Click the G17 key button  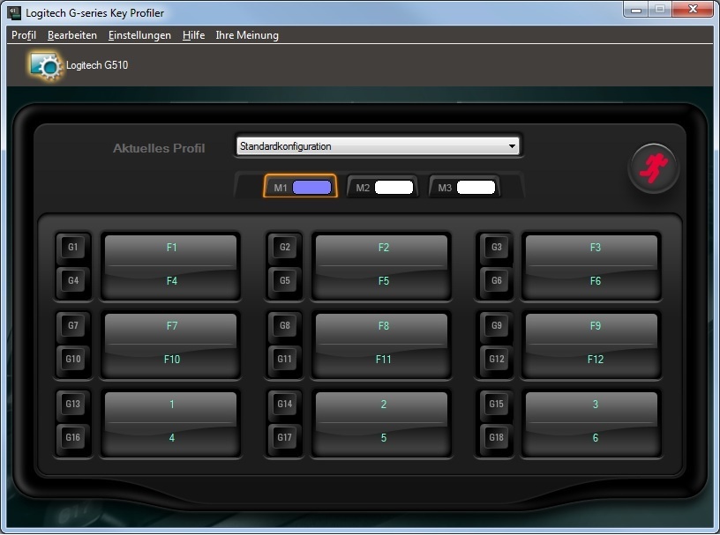point(285,437)
